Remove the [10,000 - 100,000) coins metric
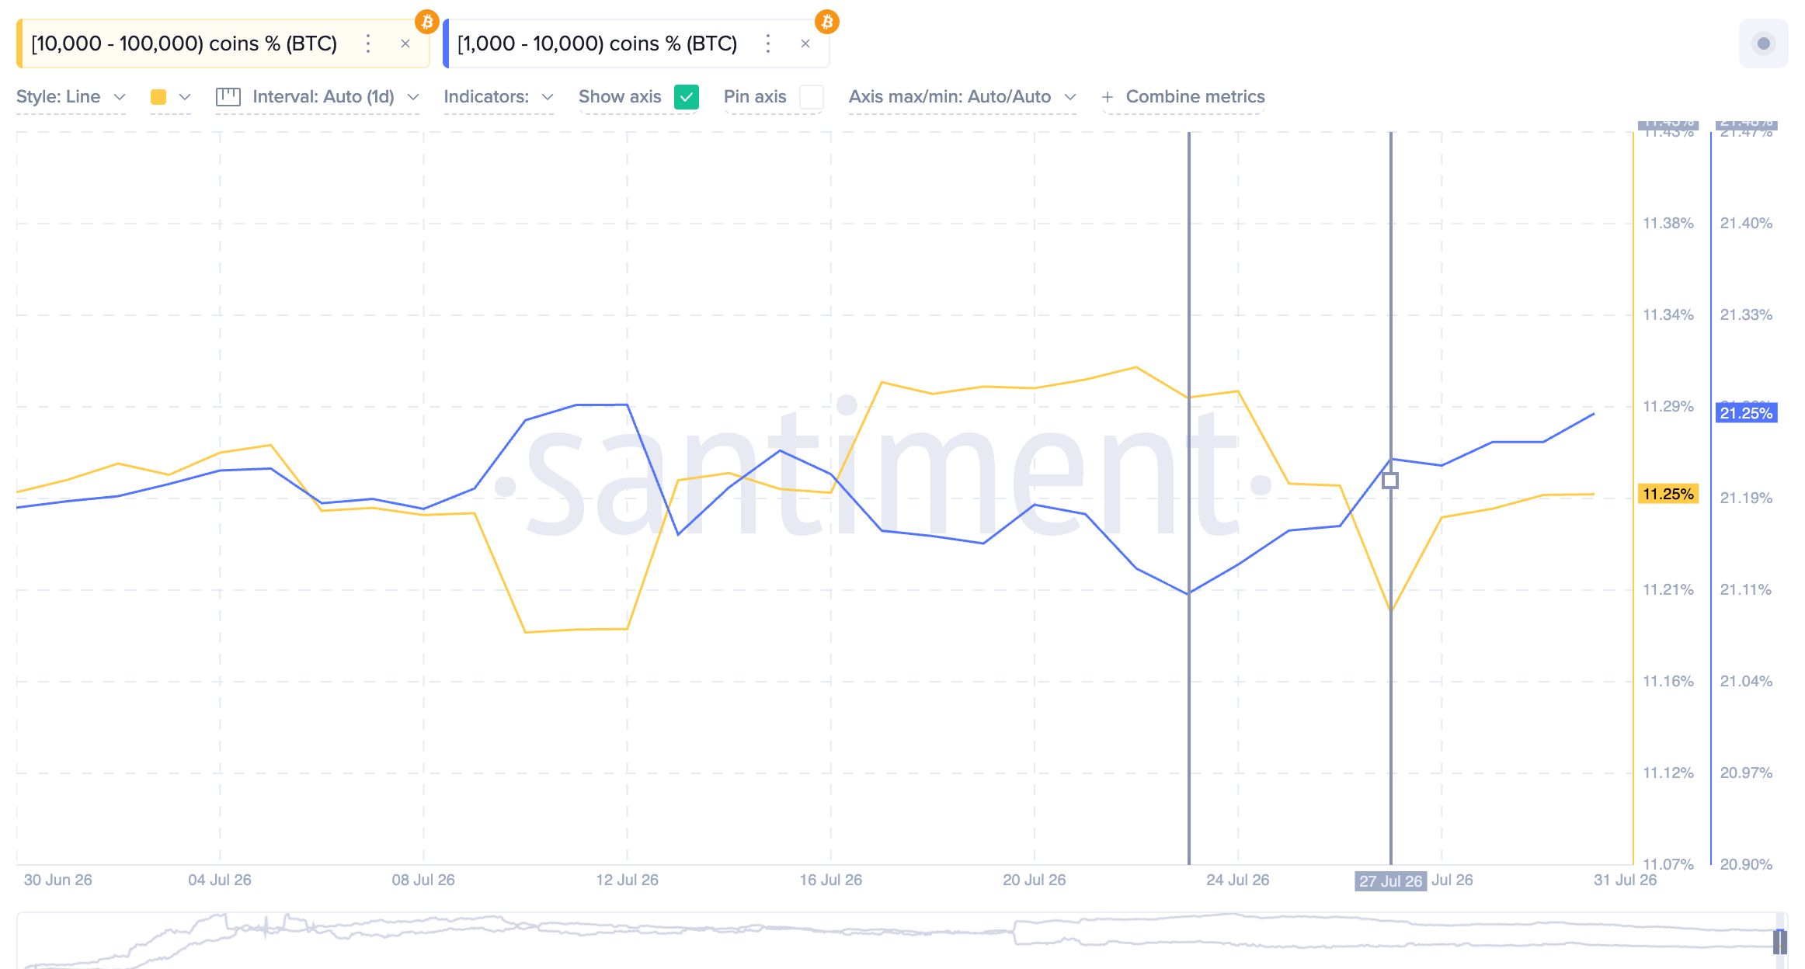Viewport: 1805px width, 969px height. 405,43
